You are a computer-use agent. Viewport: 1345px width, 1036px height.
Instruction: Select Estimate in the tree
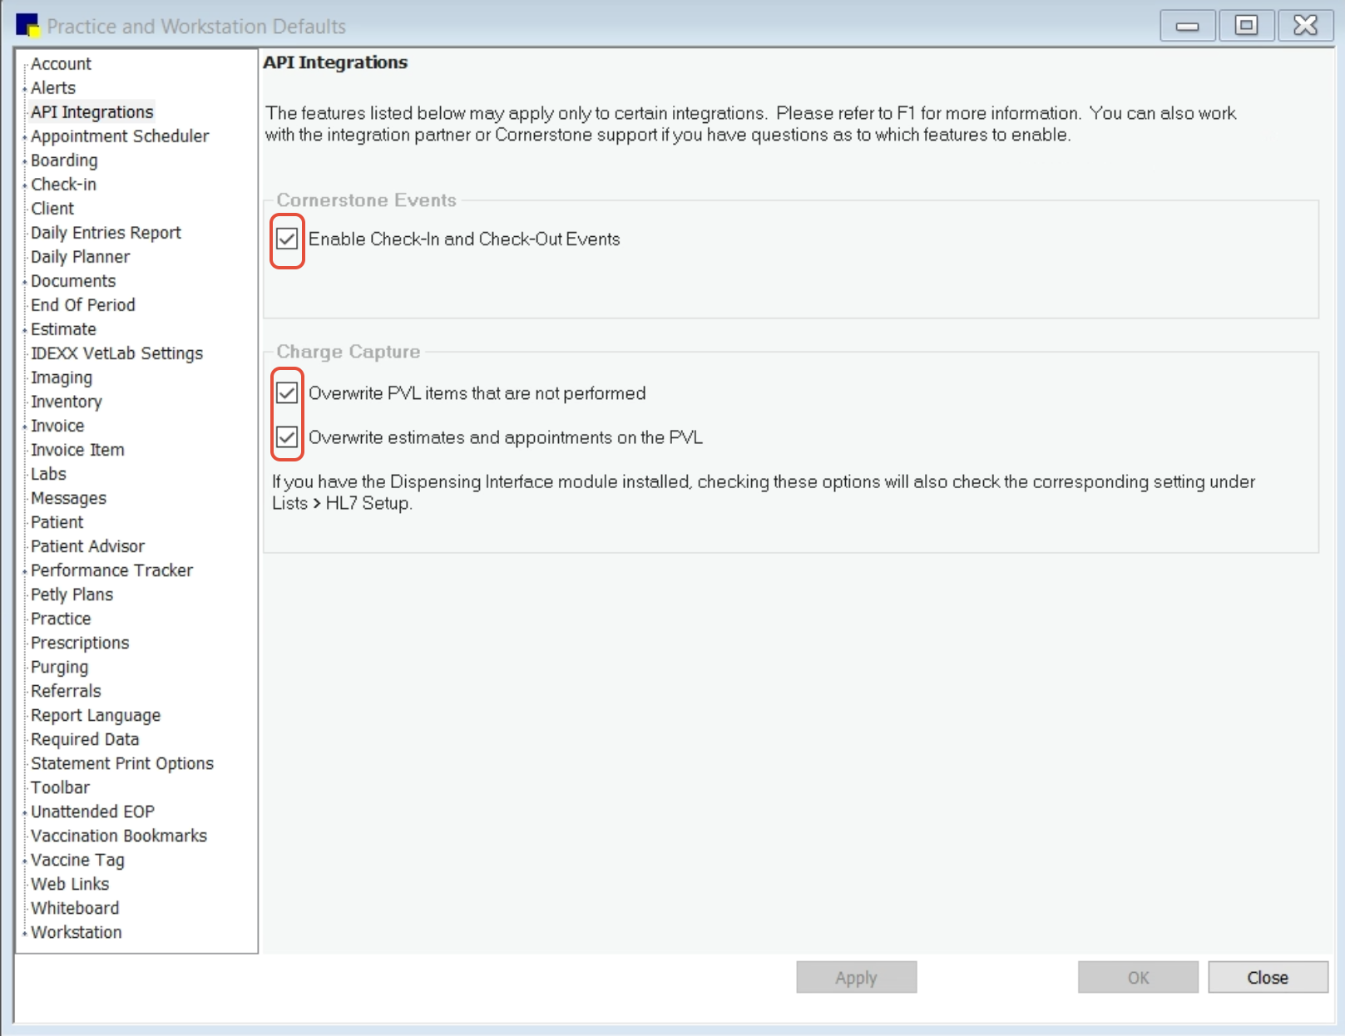tap(63, 329)
